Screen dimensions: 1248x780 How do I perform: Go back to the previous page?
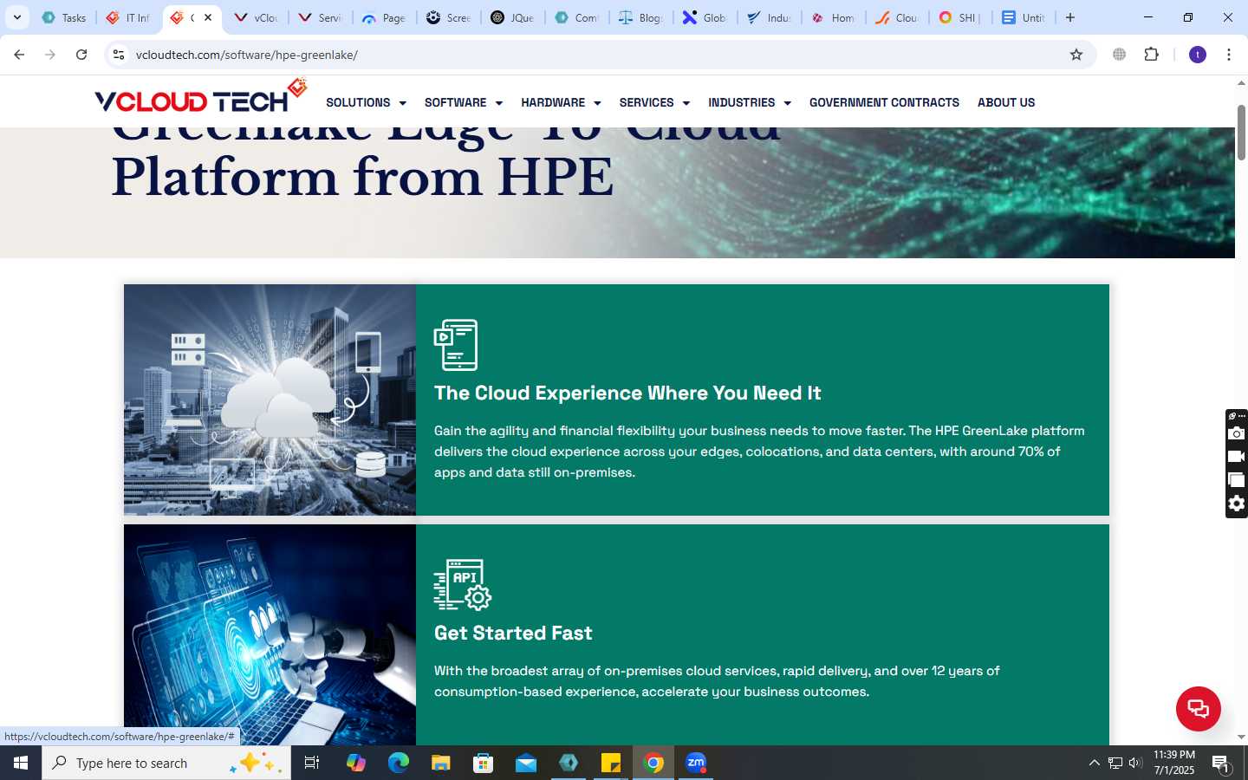coord(19,55)
